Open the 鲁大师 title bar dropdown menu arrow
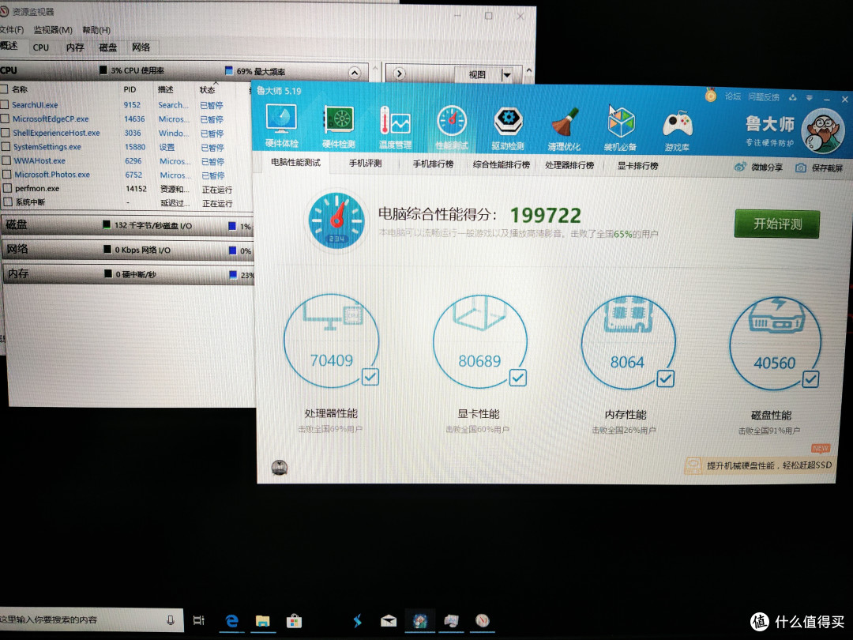853x640 pixels. coord(810,98)
